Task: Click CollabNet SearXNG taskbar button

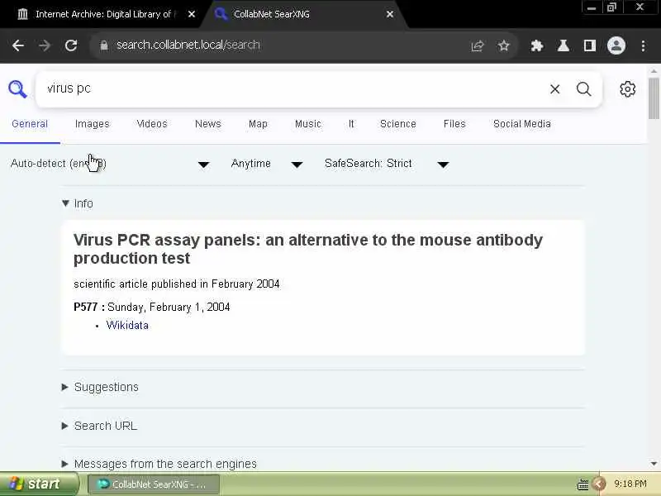Action: tap(154, 484)
